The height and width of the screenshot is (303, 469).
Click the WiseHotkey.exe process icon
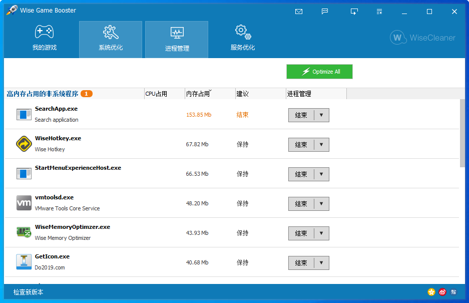24,144
